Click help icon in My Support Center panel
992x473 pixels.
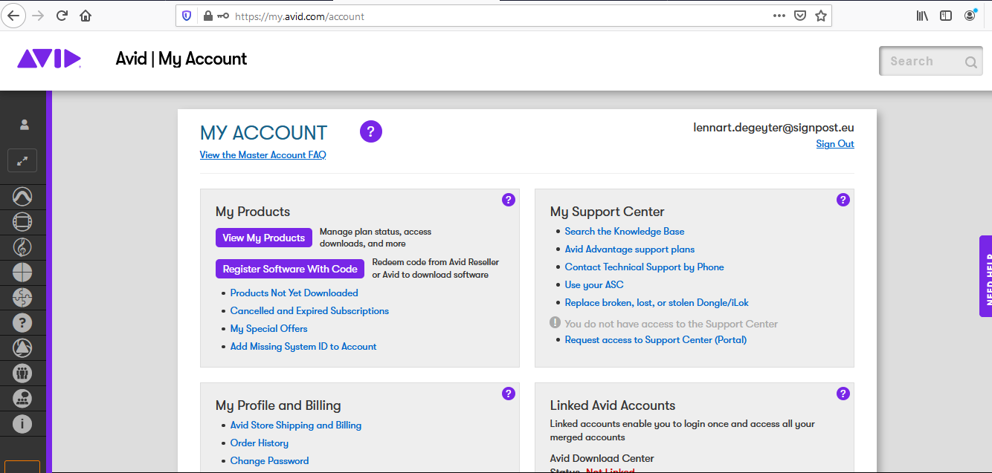843,200
